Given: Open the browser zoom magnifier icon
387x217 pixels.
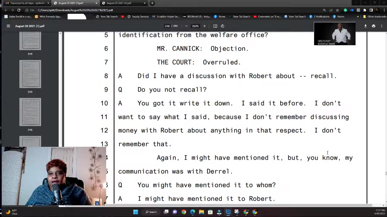Looking at the screenshot, I should point(324,10).
